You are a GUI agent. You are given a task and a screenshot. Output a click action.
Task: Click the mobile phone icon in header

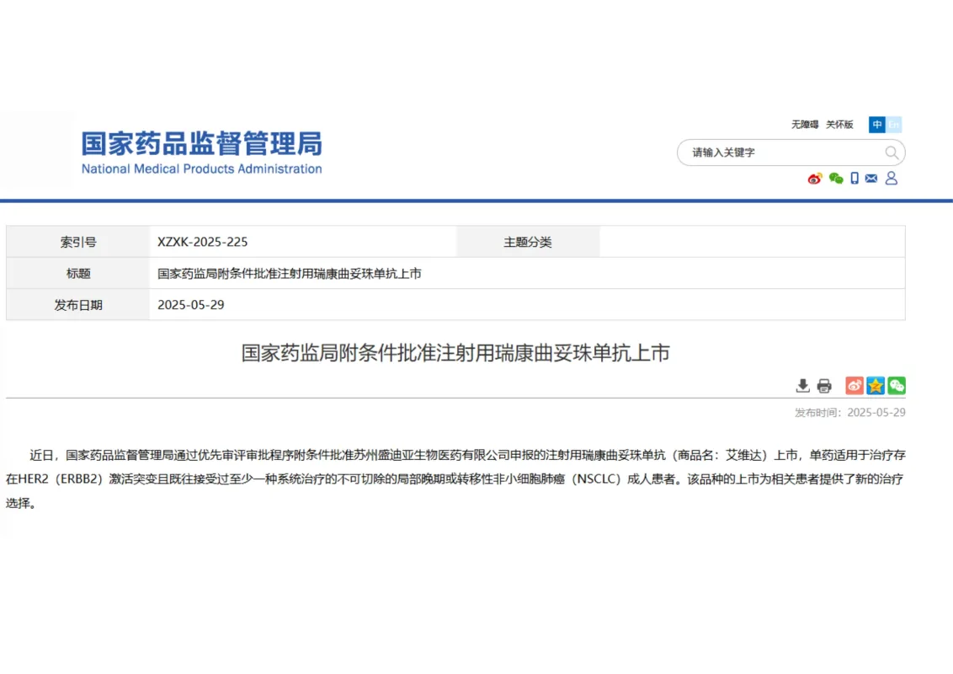[x=855, y=179]
